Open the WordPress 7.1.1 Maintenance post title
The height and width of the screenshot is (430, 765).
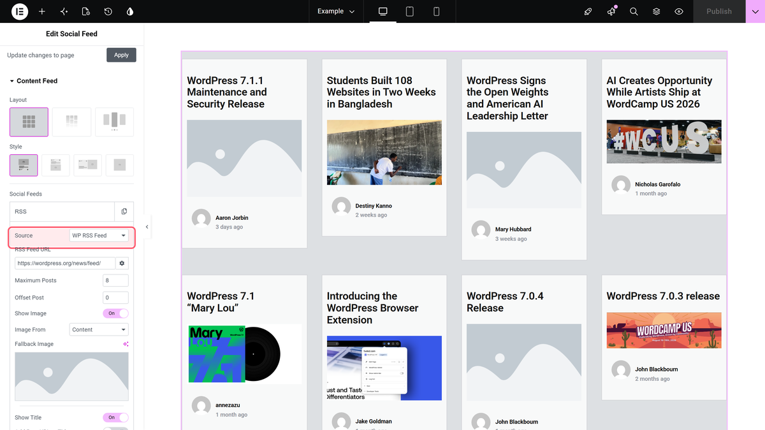(227, 92)
